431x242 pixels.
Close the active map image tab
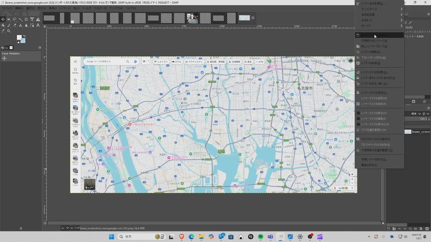[252, 18]
